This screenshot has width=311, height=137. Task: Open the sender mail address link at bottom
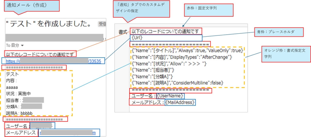68,133
